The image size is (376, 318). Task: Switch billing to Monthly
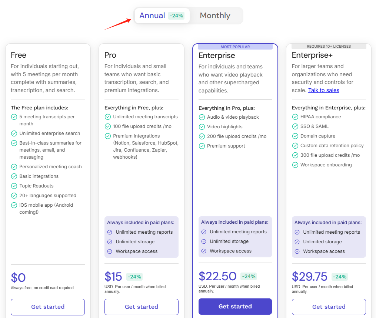215,16
